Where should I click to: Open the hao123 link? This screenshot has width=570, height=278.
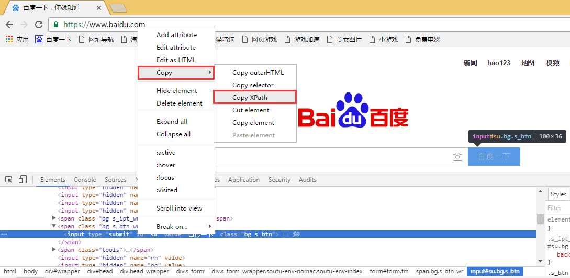click(499, 63)
